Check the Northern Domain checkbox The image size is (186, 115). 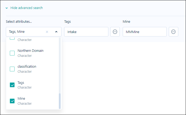coord(12,53)
